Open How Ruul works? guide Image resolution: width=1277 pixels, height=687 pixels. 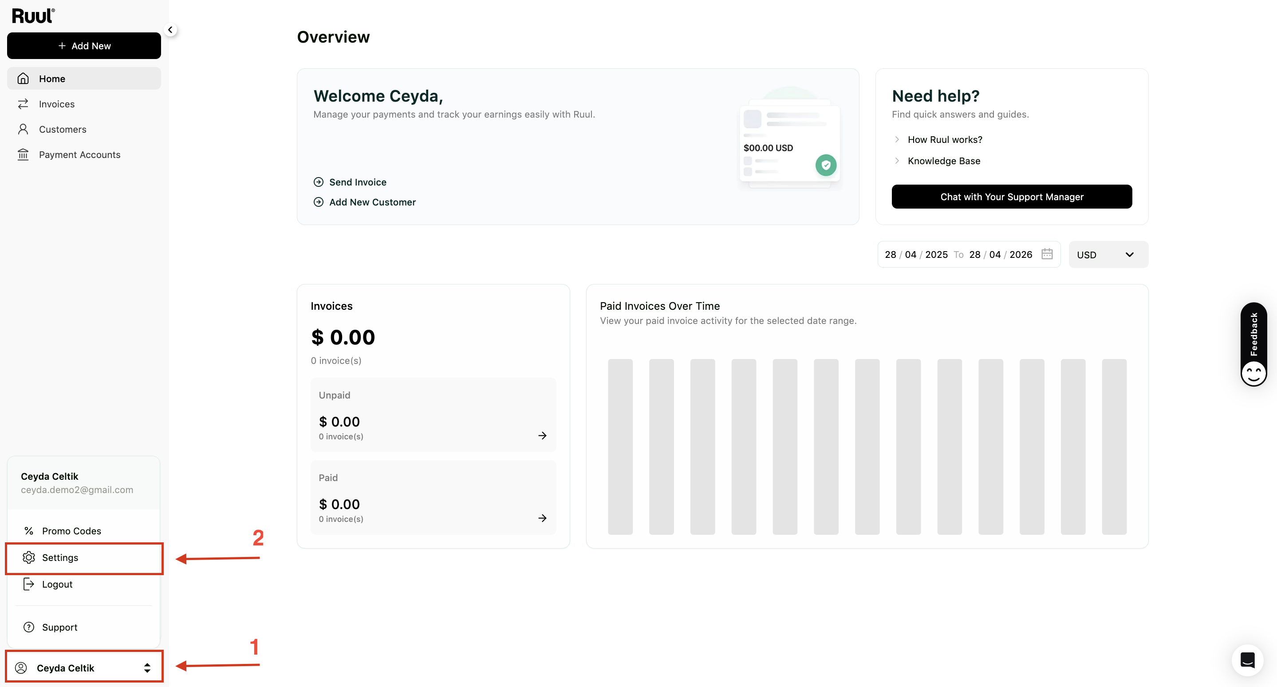(x=944, y=139)
